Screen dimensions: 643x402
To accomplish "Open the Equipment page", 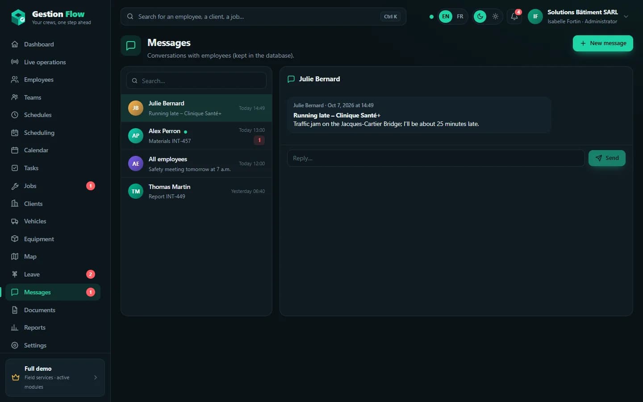I will (53, 239).
